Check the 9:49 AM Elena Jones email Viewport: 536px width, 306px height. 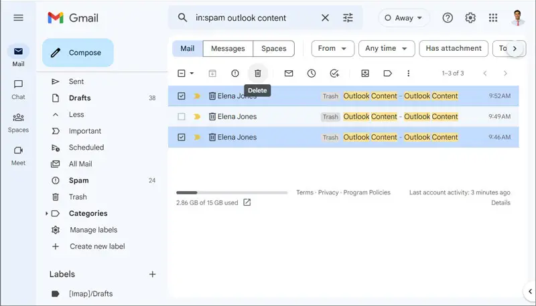[182, 117]
